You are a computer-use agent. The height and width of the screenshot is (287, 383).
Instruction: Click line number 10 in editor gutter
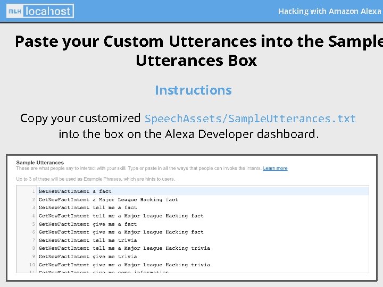point(32,265)
